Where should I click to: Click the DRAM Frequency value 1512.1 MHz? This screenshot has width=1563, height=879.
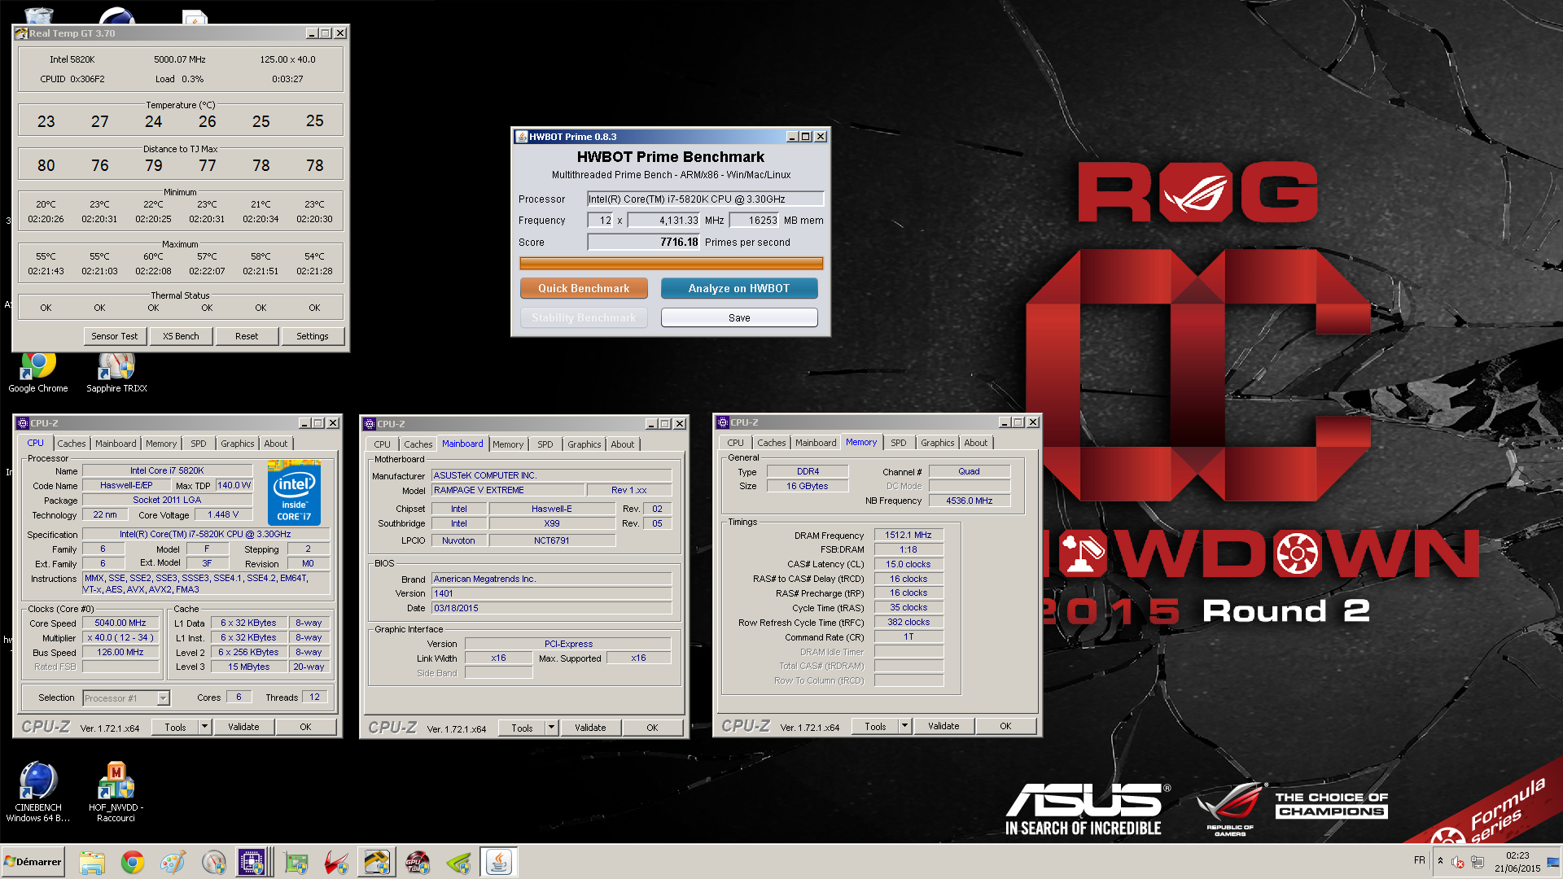click(x=908, y=535)
